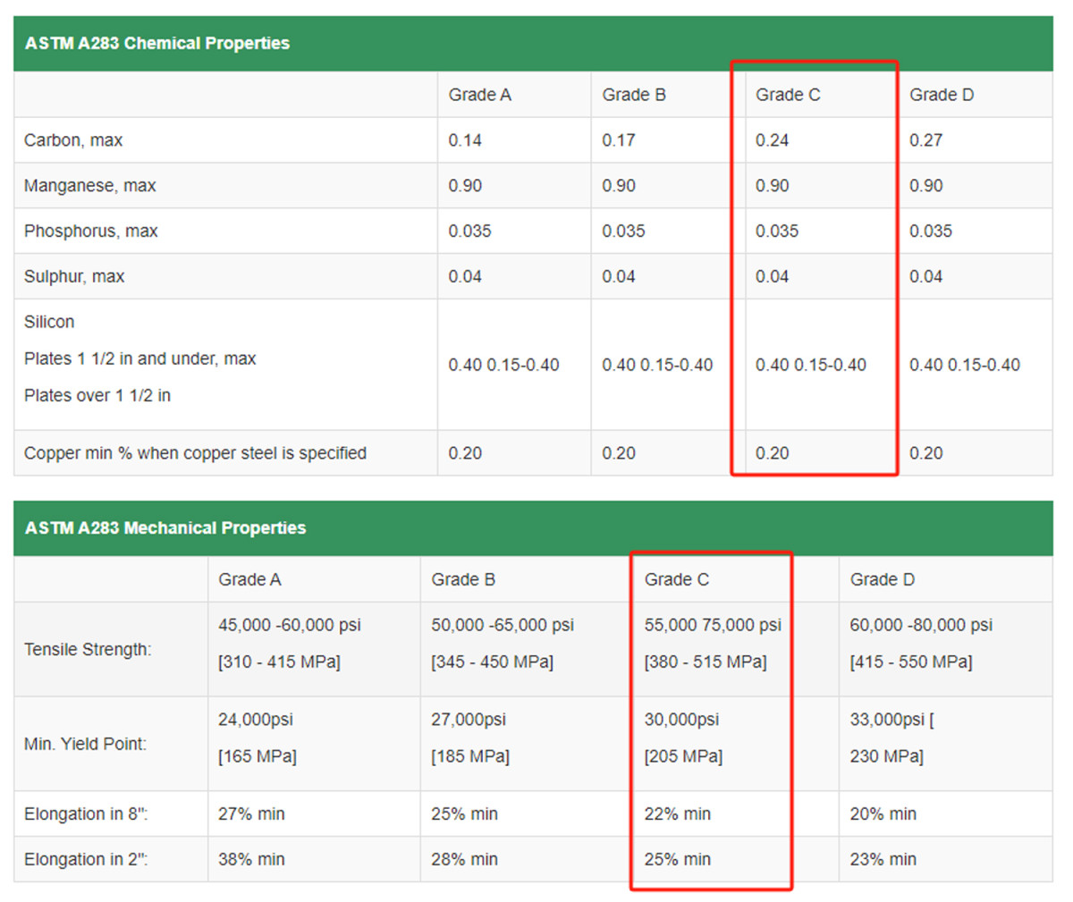Image resolution: width=1073 pixels, height=902 pixels.
Task: Click the Tensile Strength row label
Action: pyautogui.click(x=88, y=649)
